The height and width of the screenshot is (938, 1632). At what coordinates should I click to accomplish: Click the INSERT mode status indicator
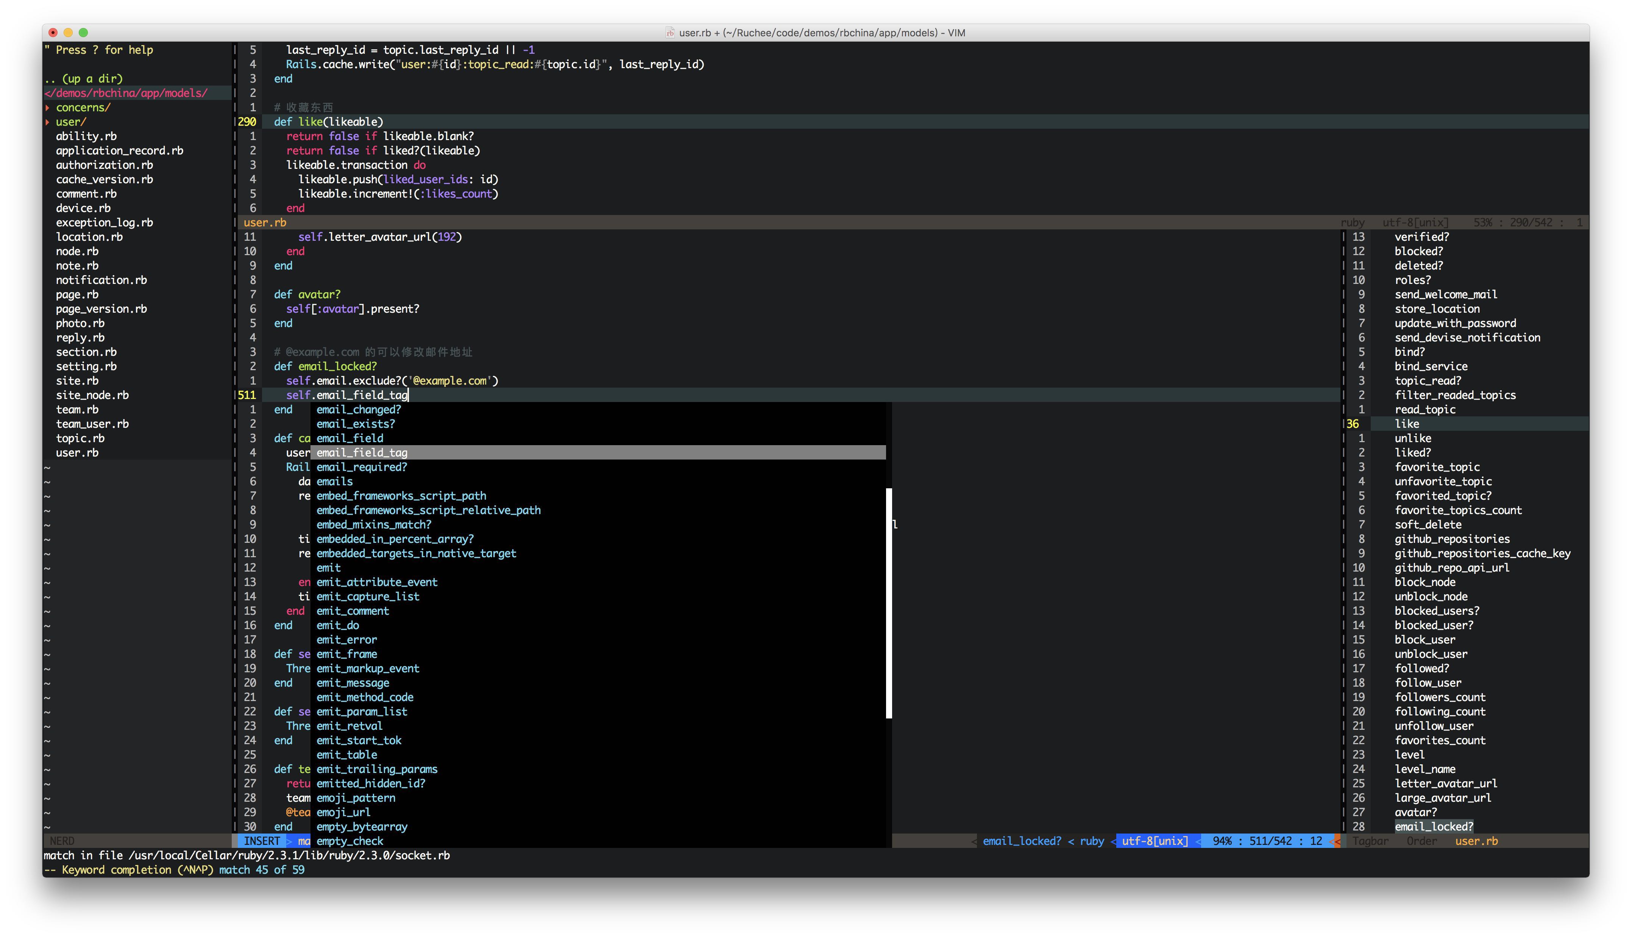(262, 841)
